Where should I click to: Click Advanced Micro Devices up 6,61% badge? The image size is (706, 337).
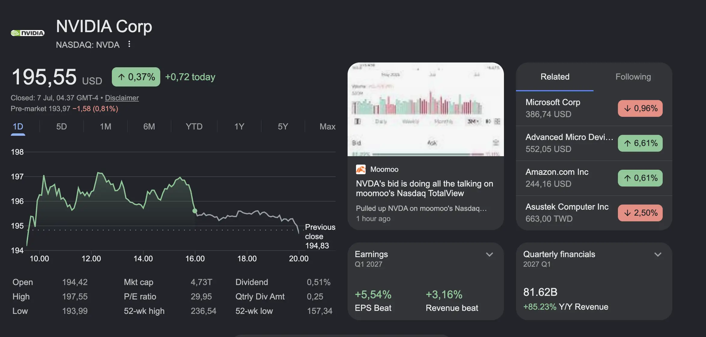coord(640,143)
